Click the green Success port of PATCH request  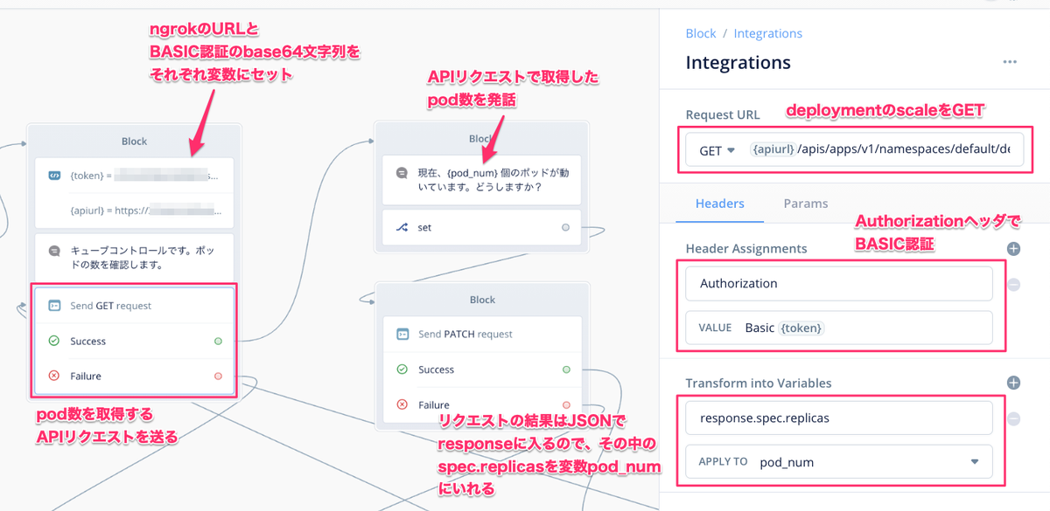(565, 369)
